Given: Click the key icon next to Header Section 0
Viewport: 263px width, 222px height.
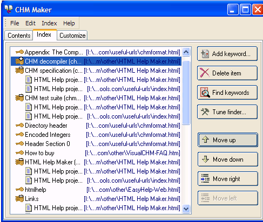Looking at the screenshot, I should [19, 143].
